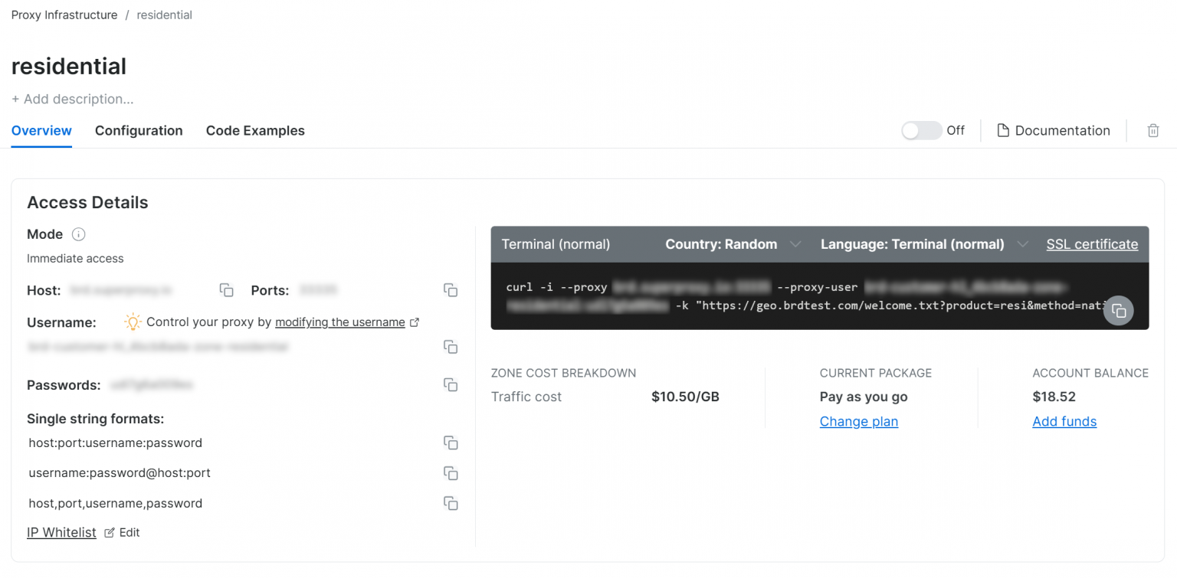The height and width of the screenshot is (578, 1177).
Task: Edit the IP Whitelist via pencil icon
Action: pos(108,532)
